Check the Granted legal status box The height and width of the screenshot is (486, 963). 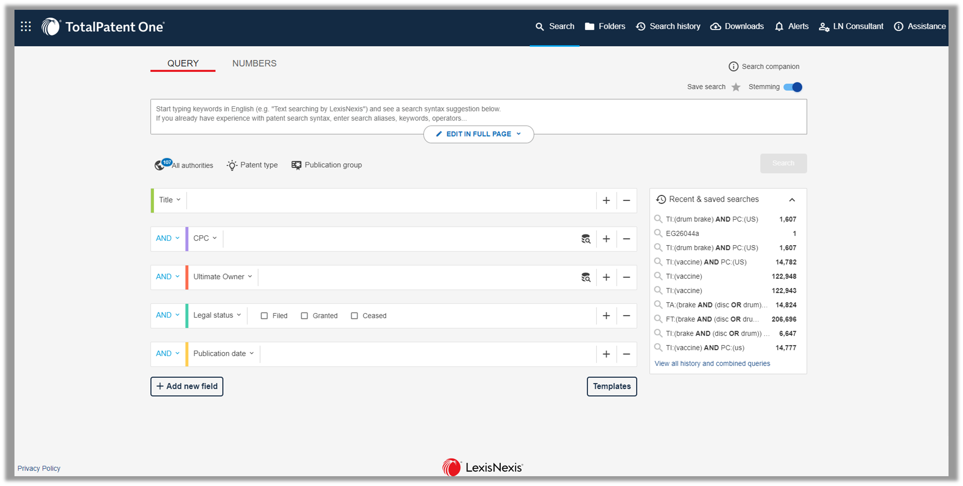[304, 316]
